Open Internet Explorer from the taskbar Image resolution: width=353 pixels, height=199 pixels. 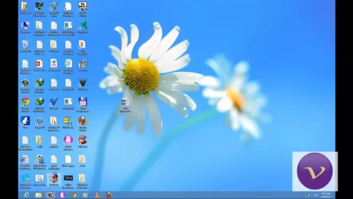(x=27, y=195)
